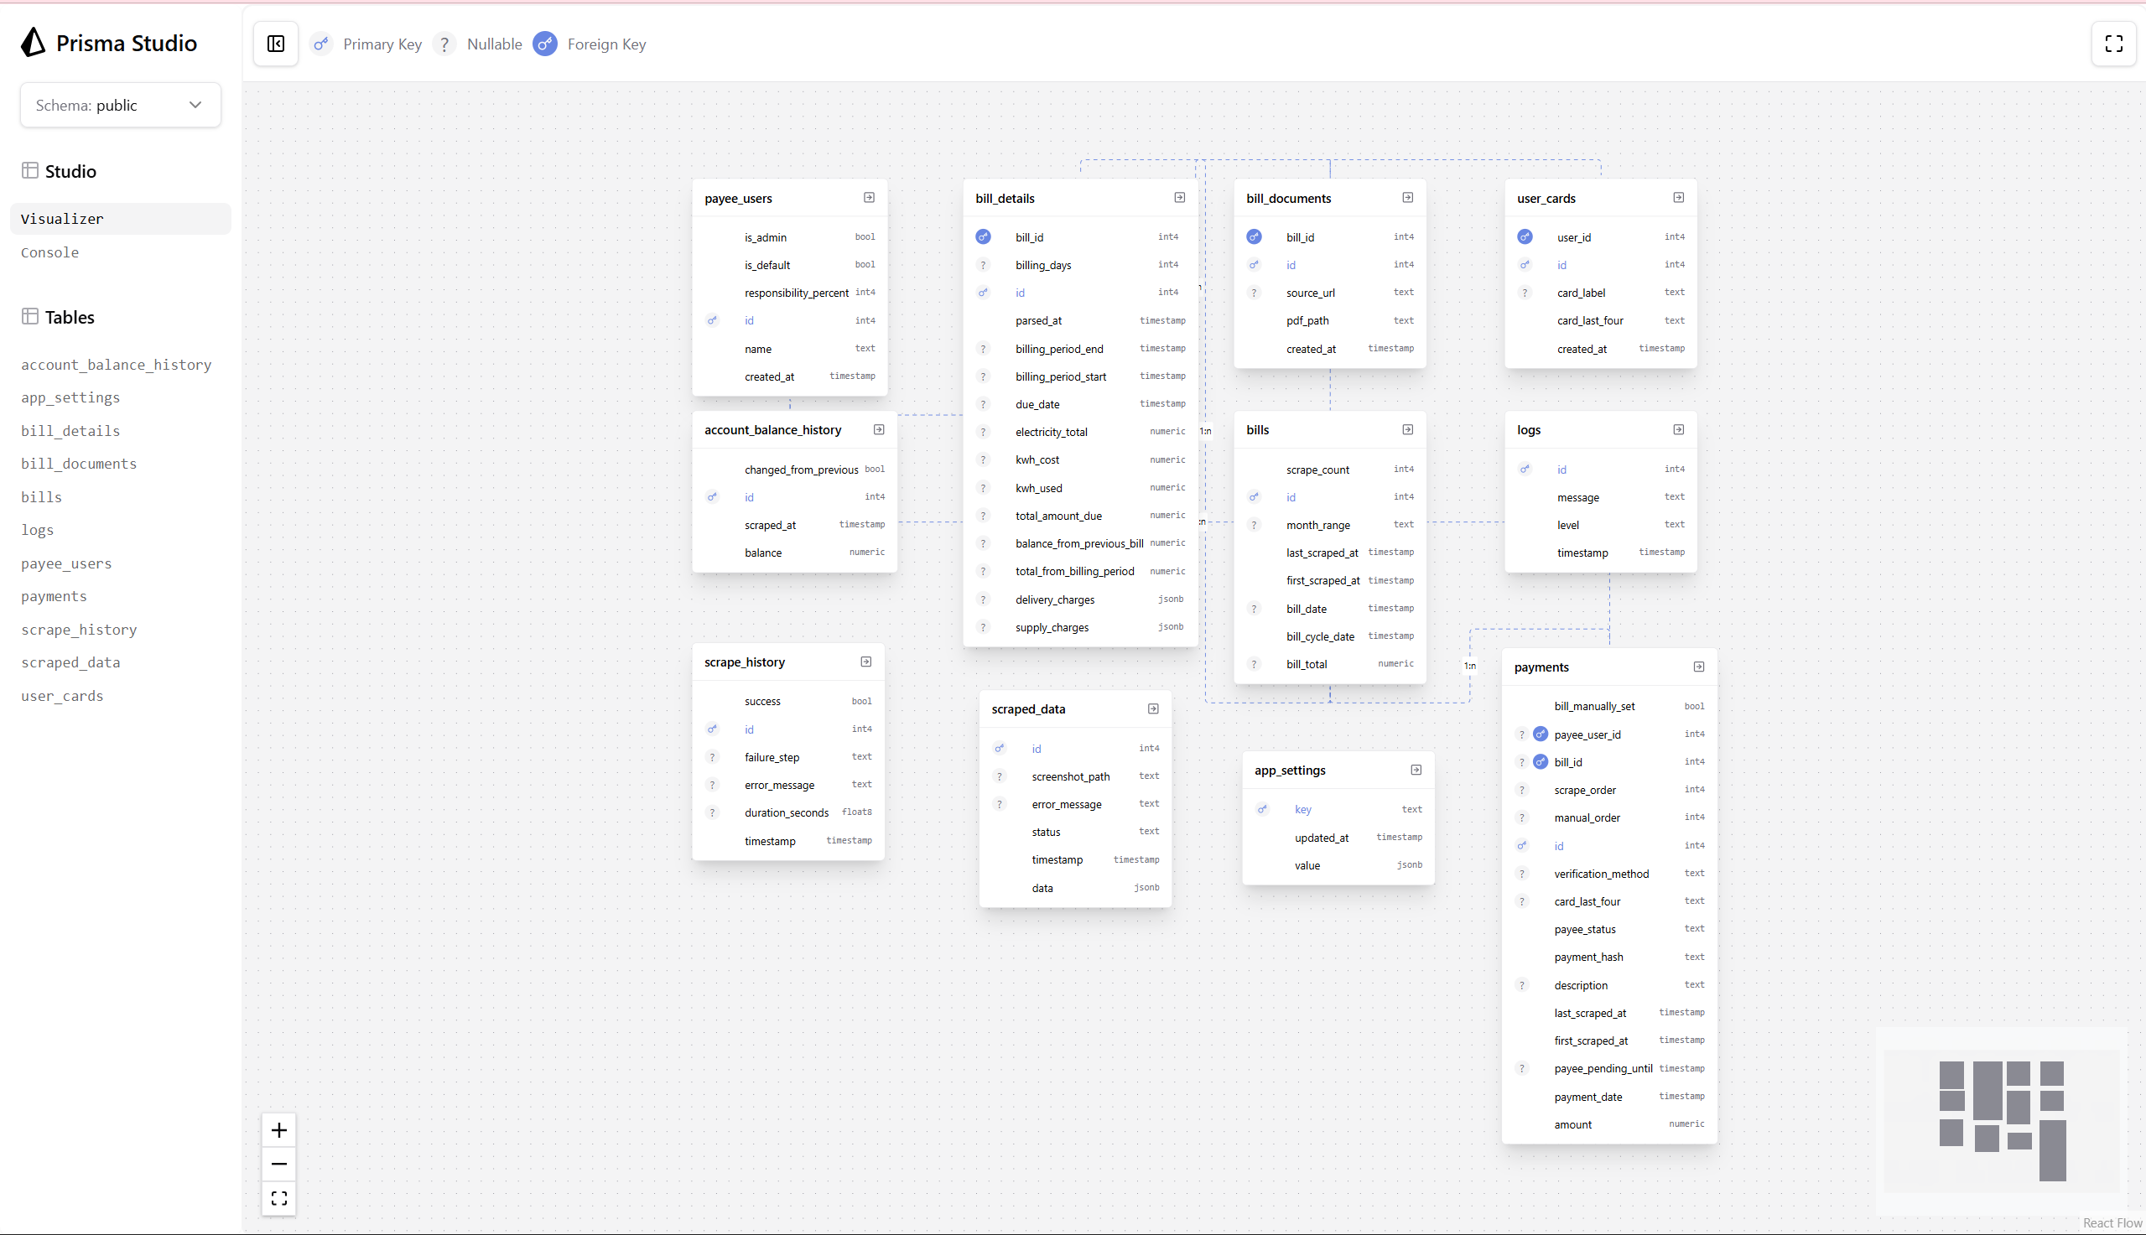Open the bill_details table via its arrow icon
The width and height of the screenshot is (2146, 1235).
click(1179, 198)
